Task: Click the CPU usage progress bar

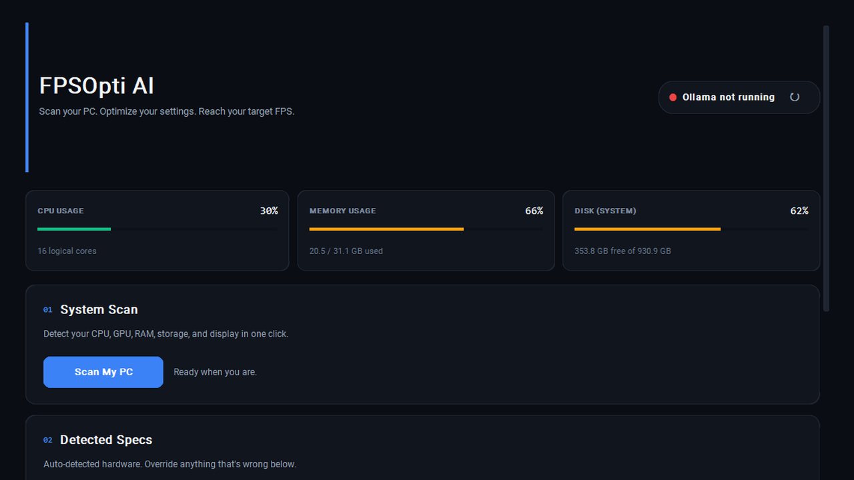Action: click(157, 229)
